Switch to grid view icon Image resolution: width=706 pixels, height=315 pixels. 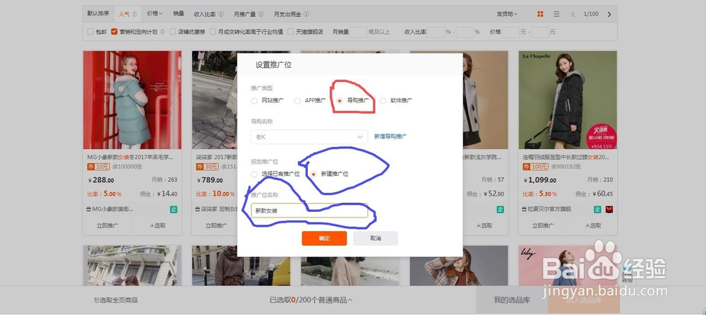[x=540, y=14]
